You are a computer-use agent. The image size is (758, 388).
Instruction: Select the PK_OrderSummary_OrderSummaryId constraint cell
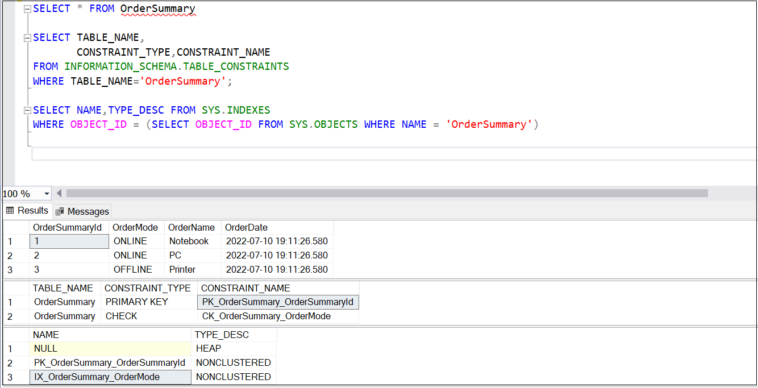pos(277,302)
